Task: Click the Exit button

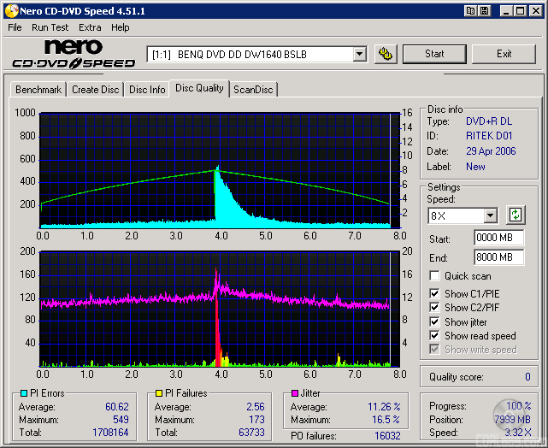Action: pos(504,54)
